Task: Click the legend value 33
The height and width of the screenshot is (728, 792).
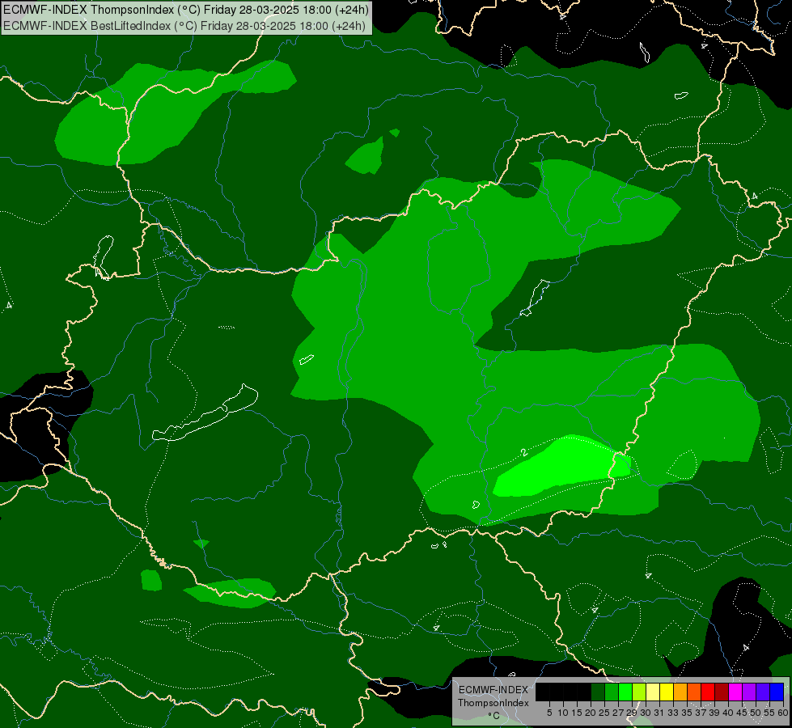Action: tap(673, 713)
